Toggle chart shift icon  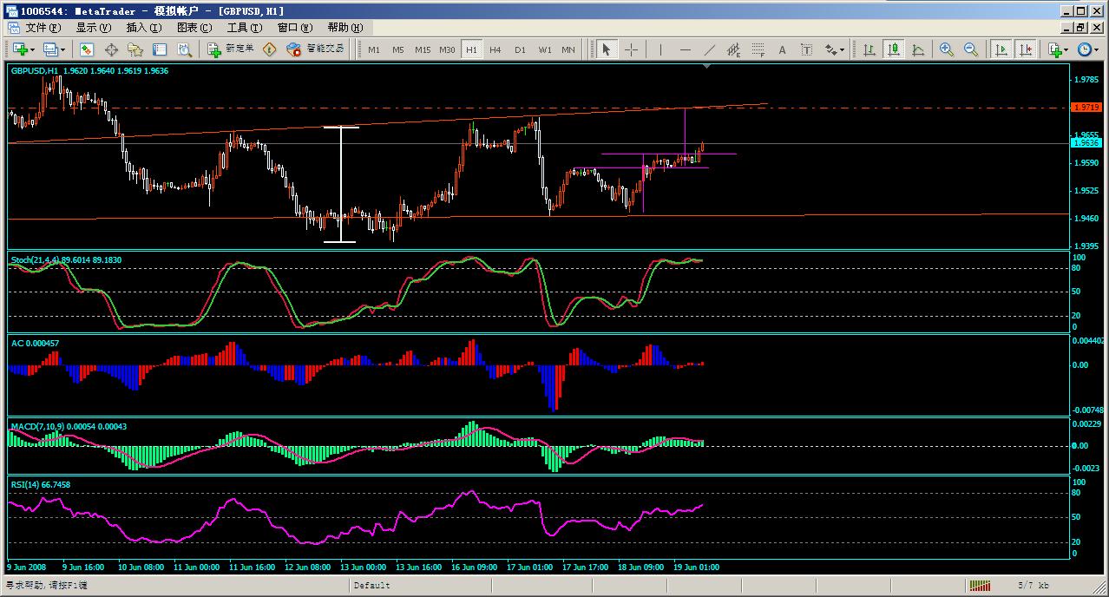coord(1026,49)
